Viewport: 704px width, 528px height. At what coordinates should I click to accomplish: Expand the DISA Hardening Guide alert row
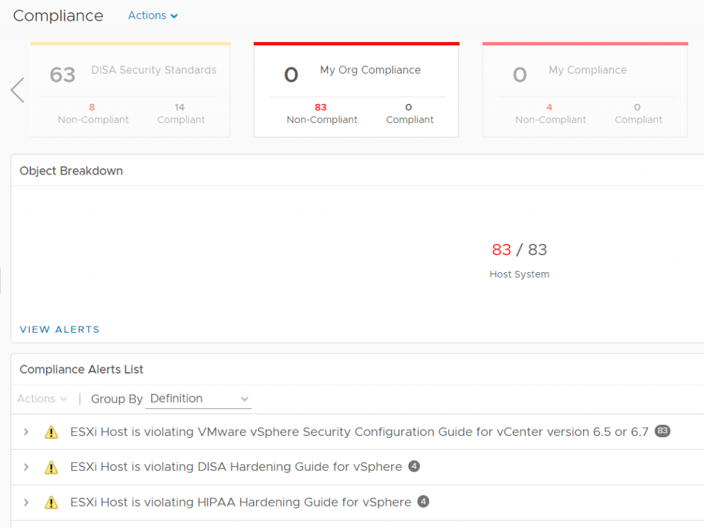click(26, 467)
